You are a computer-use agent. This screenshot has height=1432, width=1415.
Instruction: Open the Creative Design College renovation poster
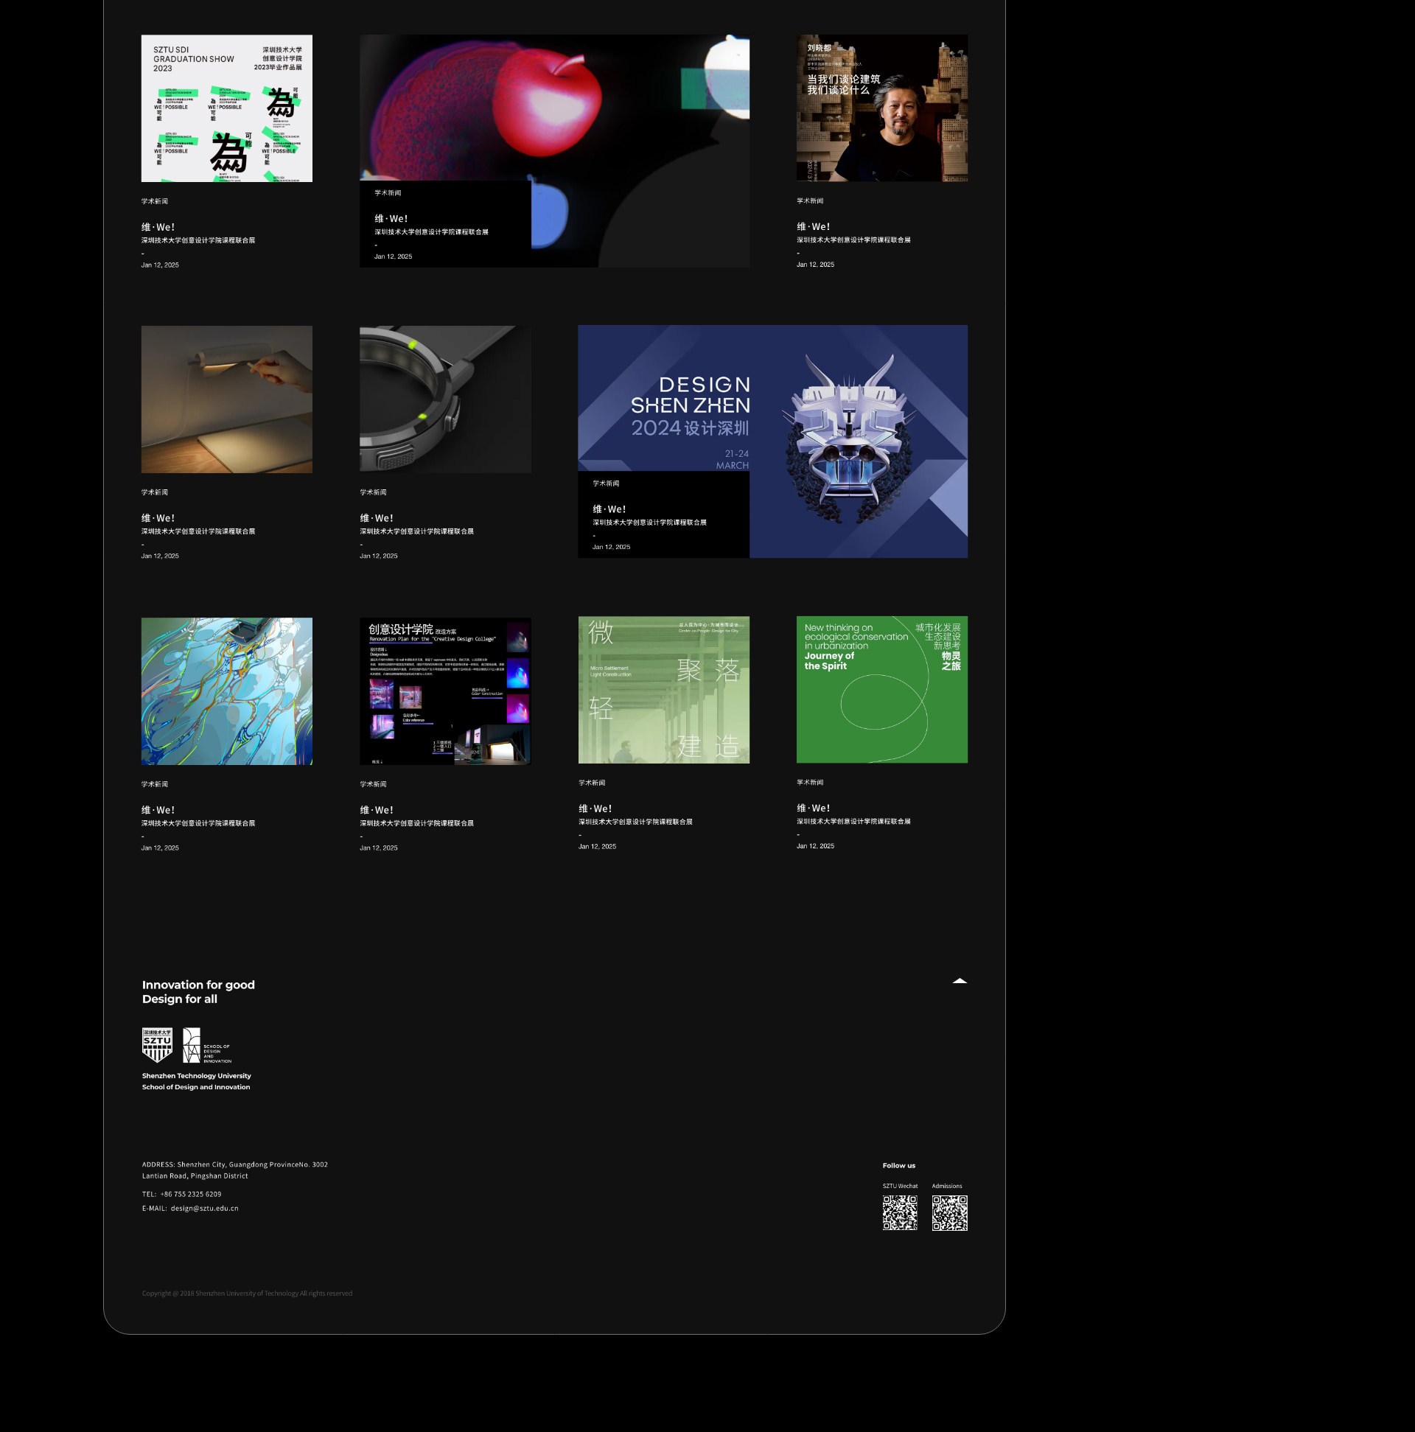point(444,691)
